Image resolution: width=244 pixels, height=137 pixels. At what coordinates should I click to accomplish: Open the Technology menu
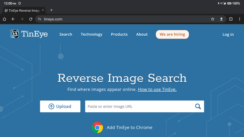pyautogui.click(x=91, y=34)
